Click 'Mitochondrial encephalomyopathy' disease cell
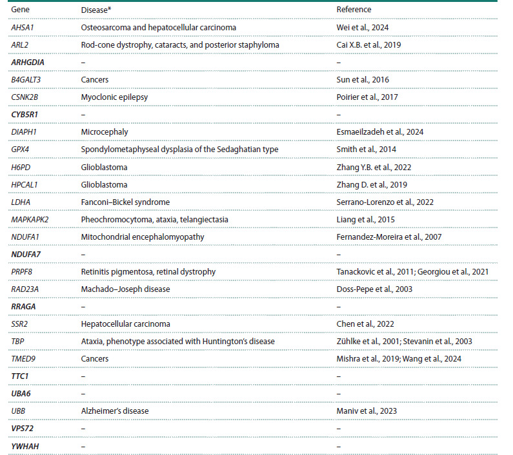The height and width of the screenshot is (455, 513). coord(143,237)
